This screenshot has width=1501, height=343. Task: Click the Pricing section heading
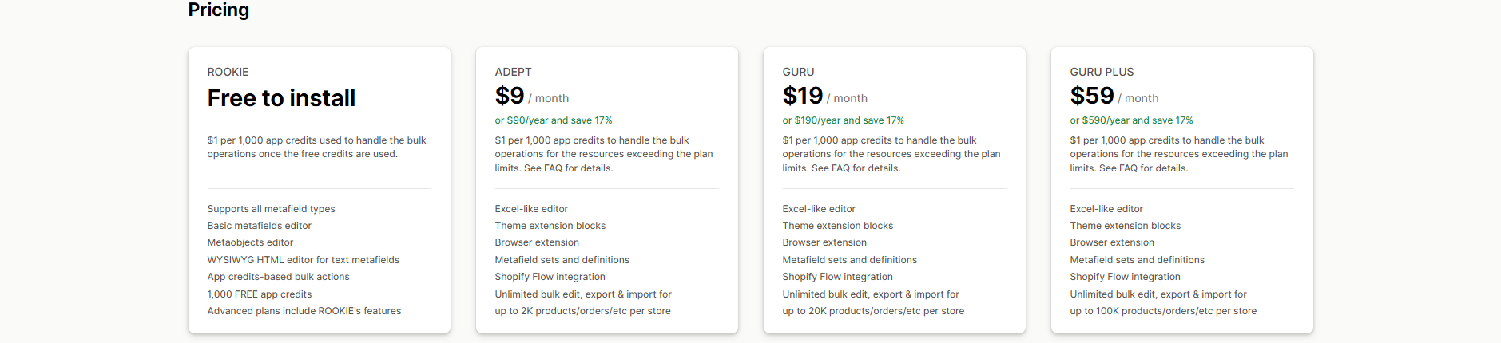218,10
